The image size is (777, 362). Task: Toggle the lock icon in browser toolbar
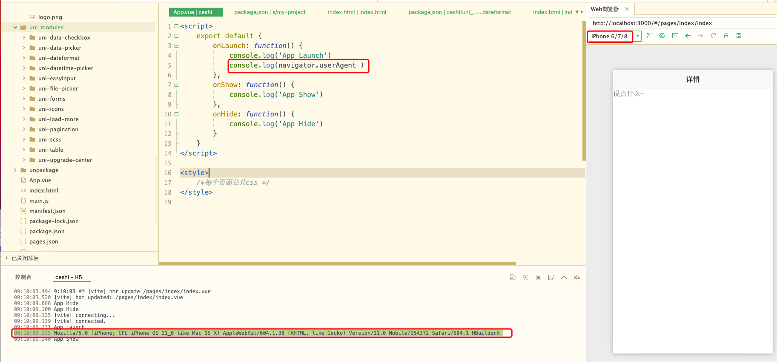click(x=726, y=36)
